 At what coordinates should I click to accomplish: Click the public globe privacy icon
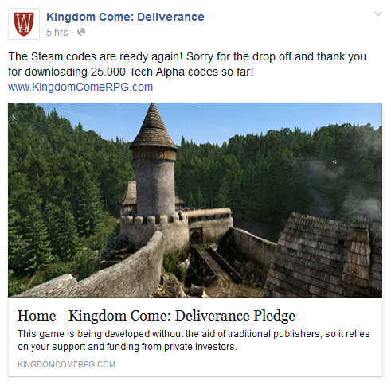(x=81, y=32)
